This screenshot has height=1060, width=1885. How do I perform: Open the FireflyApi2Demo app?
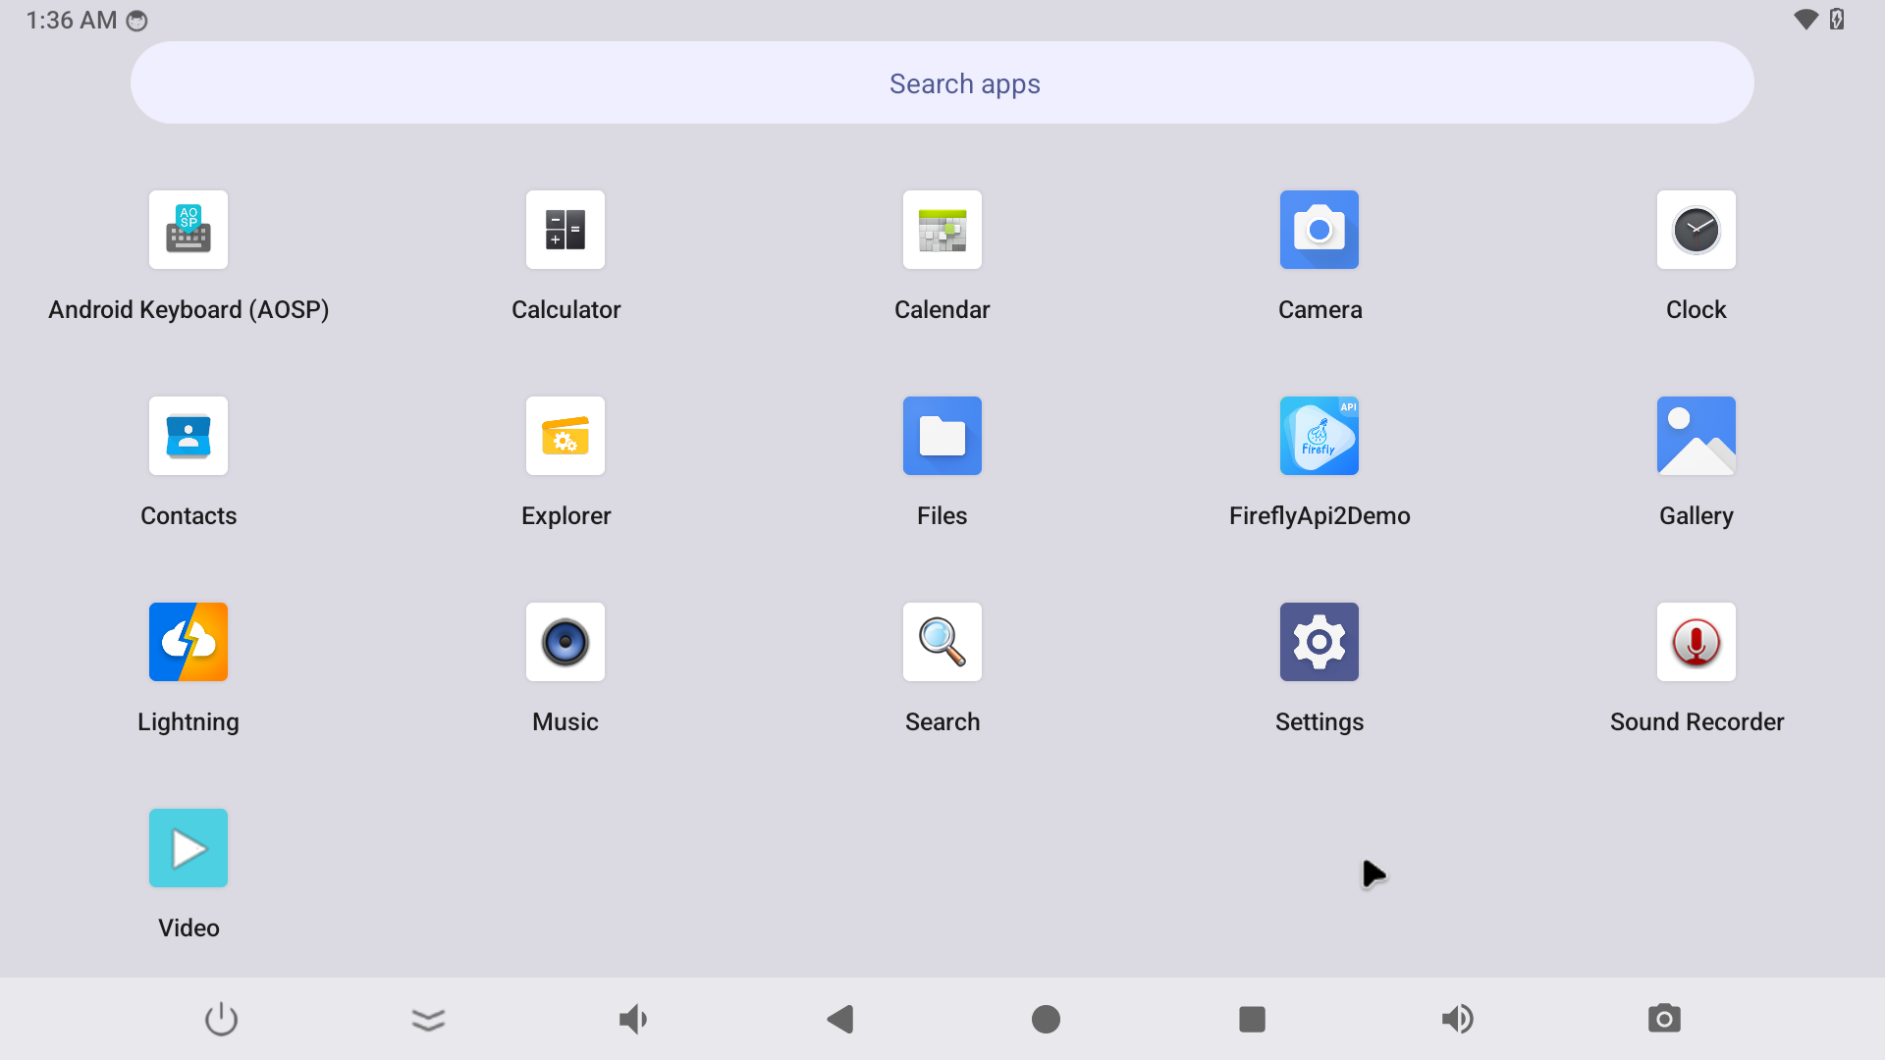pyautogui.click(x=1319, y=436)
